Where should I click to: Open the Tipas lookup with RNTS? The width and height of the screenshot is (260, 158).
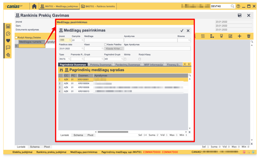tap(69, 59)
